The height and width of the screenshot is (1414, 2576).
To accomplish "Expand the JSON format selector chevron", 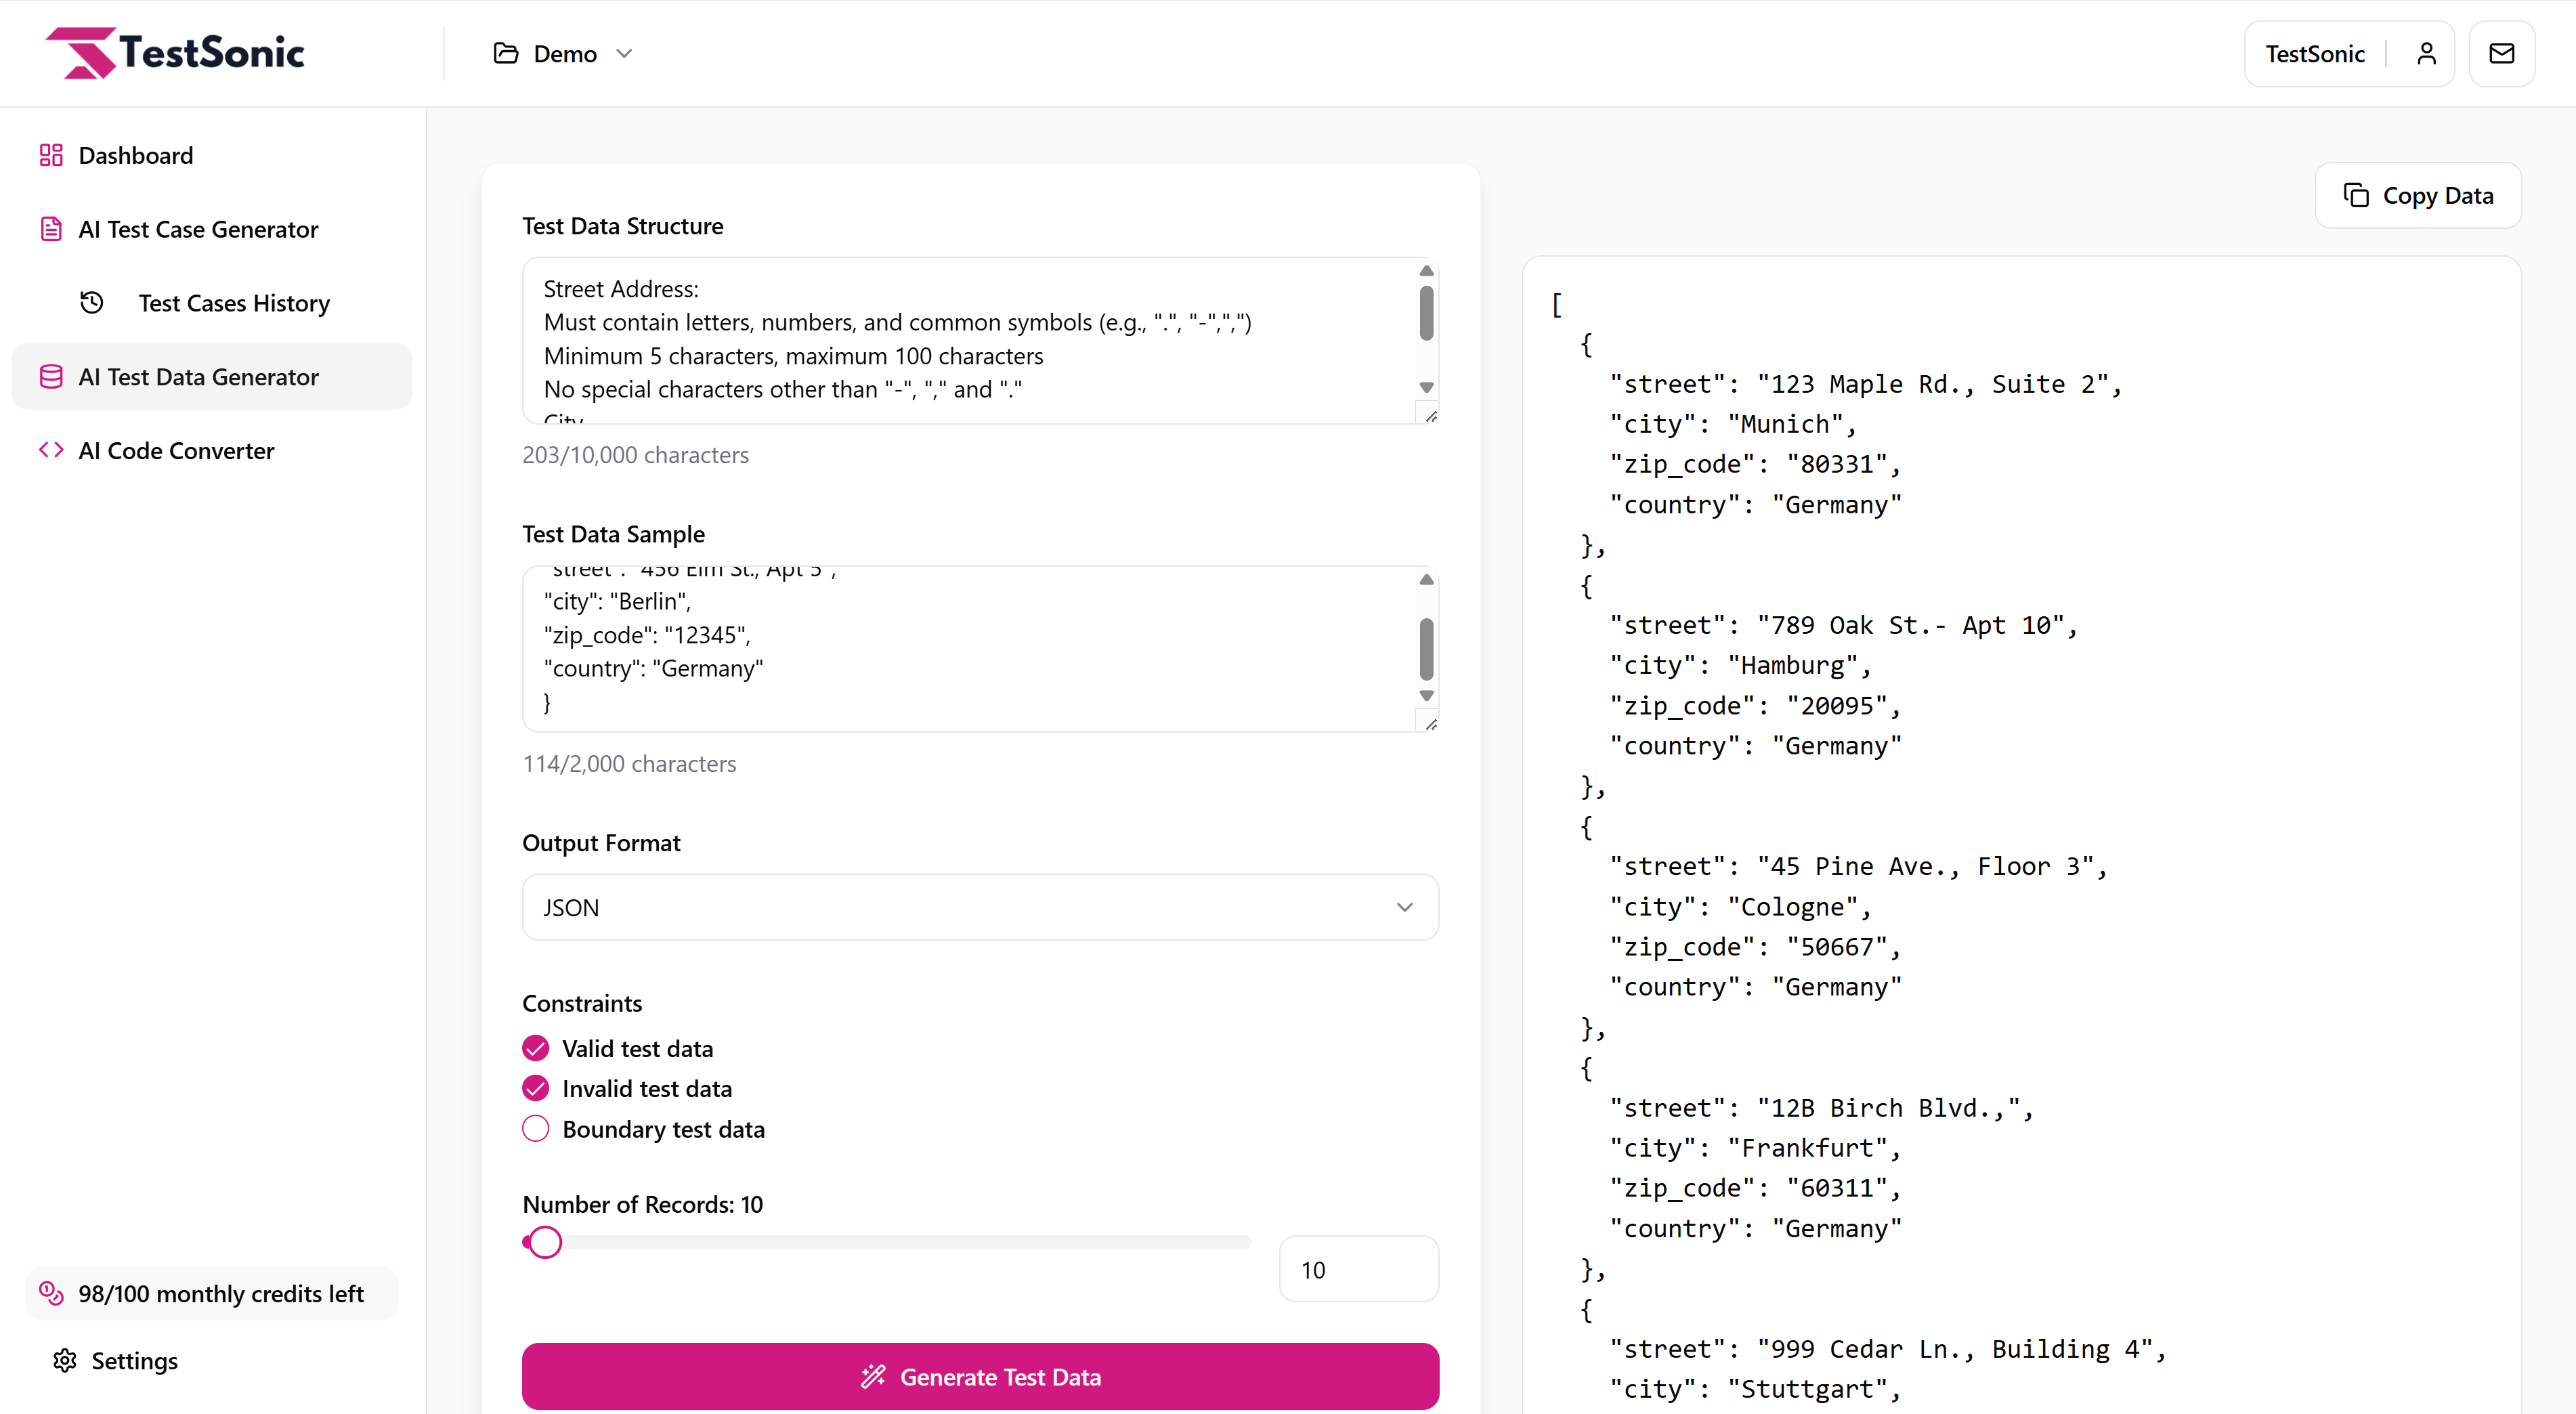I will pos(1405,906).
